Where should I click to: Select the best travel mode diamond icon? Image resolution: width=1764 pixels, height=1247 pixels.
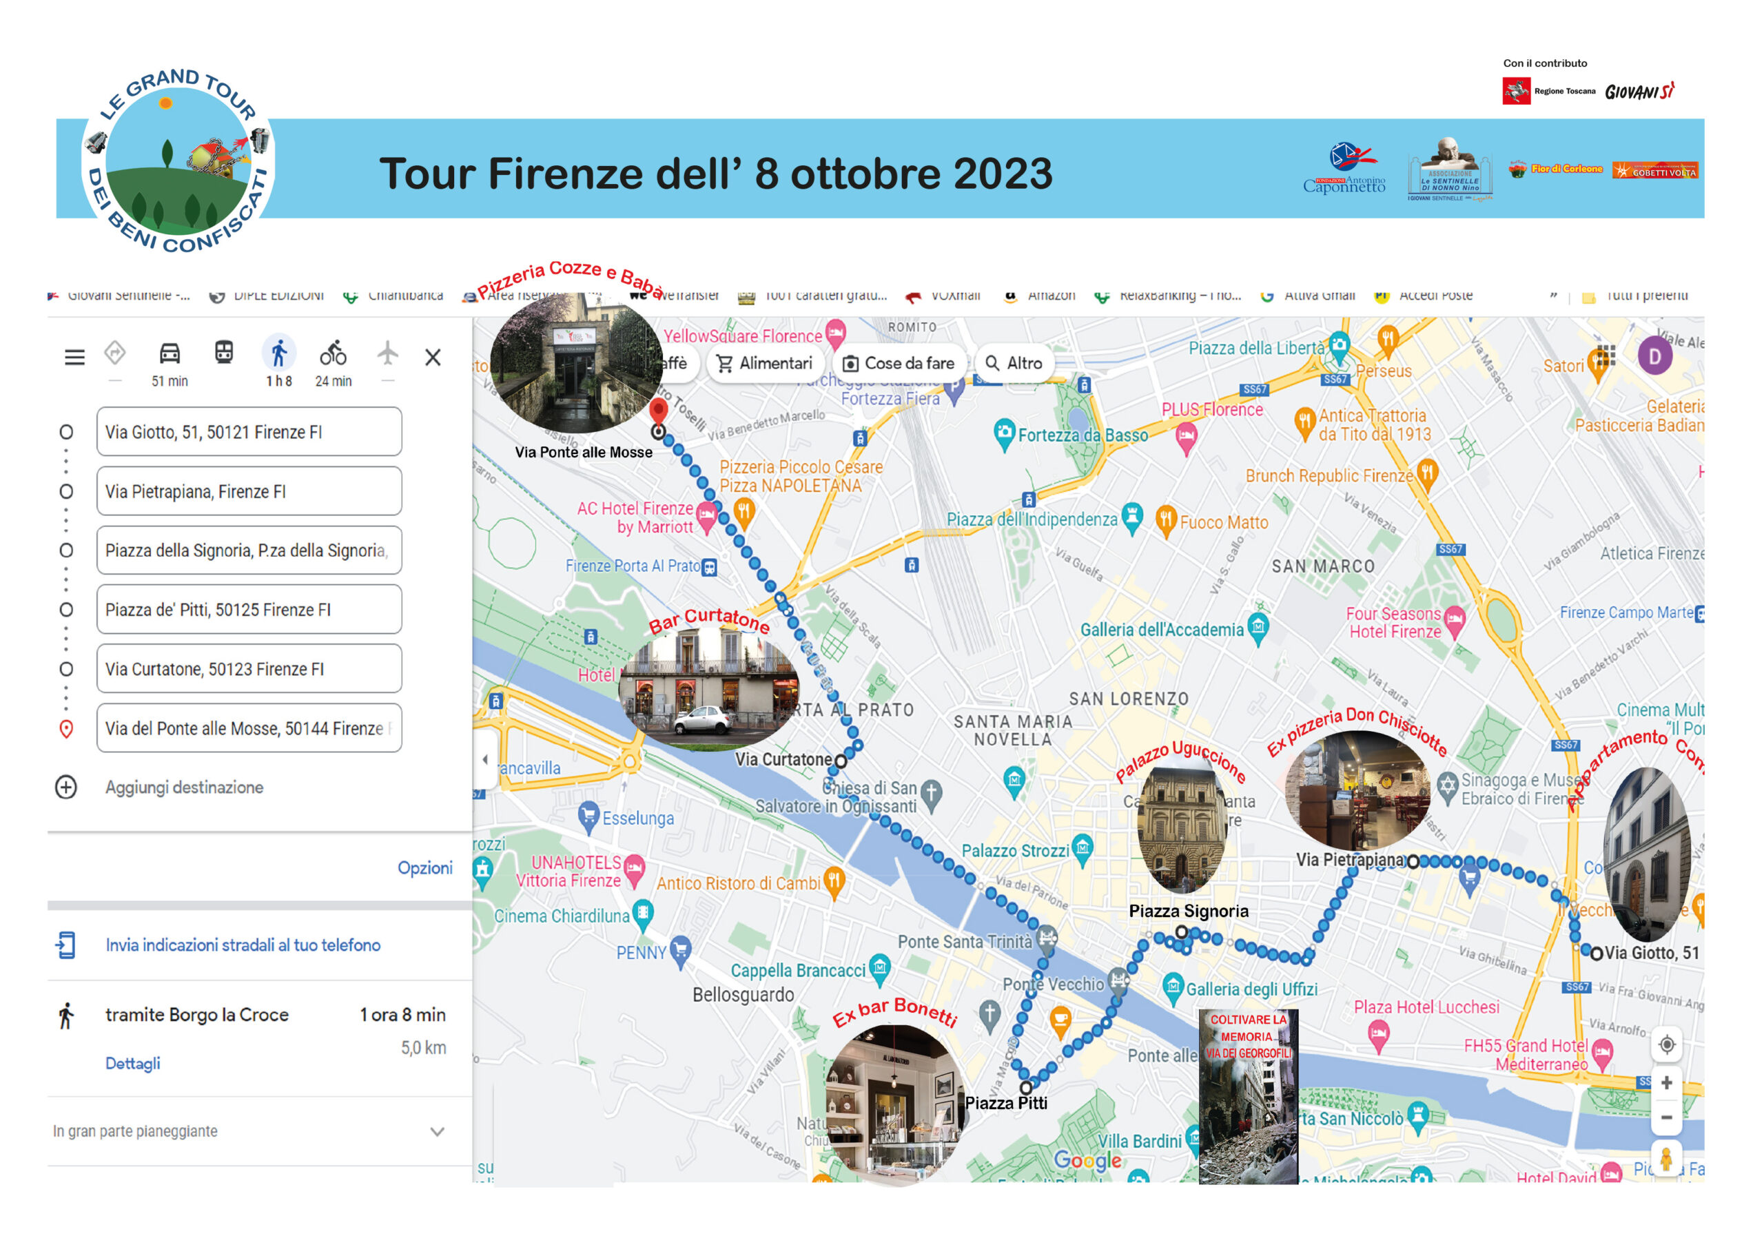(x=115, y=353)
